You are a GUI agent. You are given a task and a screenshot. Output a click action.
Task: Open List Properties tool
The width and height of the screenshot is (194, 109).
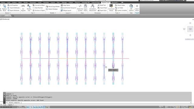[x=13, y=5]
